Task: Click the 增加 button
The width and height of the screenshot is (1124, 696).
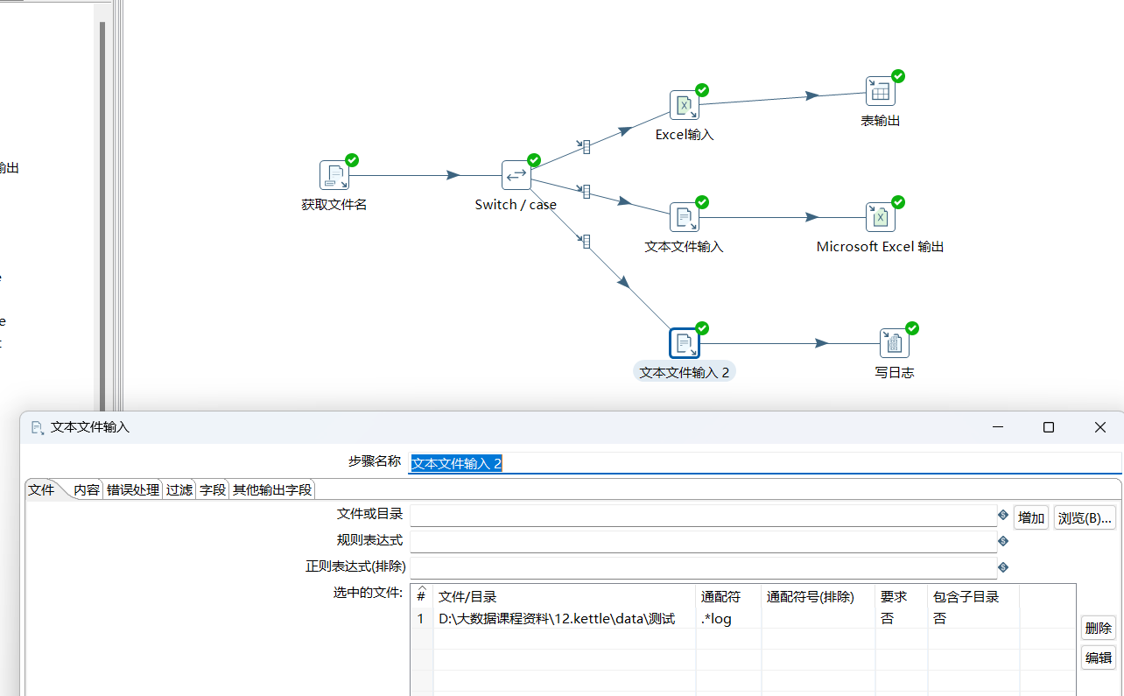Action: [x=1031, y=517]
